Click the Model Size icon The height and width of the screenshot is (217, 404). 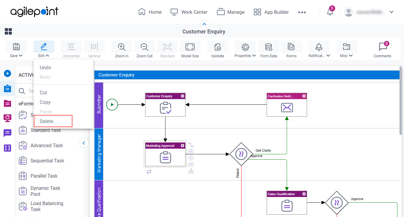(x=190, y=47)
